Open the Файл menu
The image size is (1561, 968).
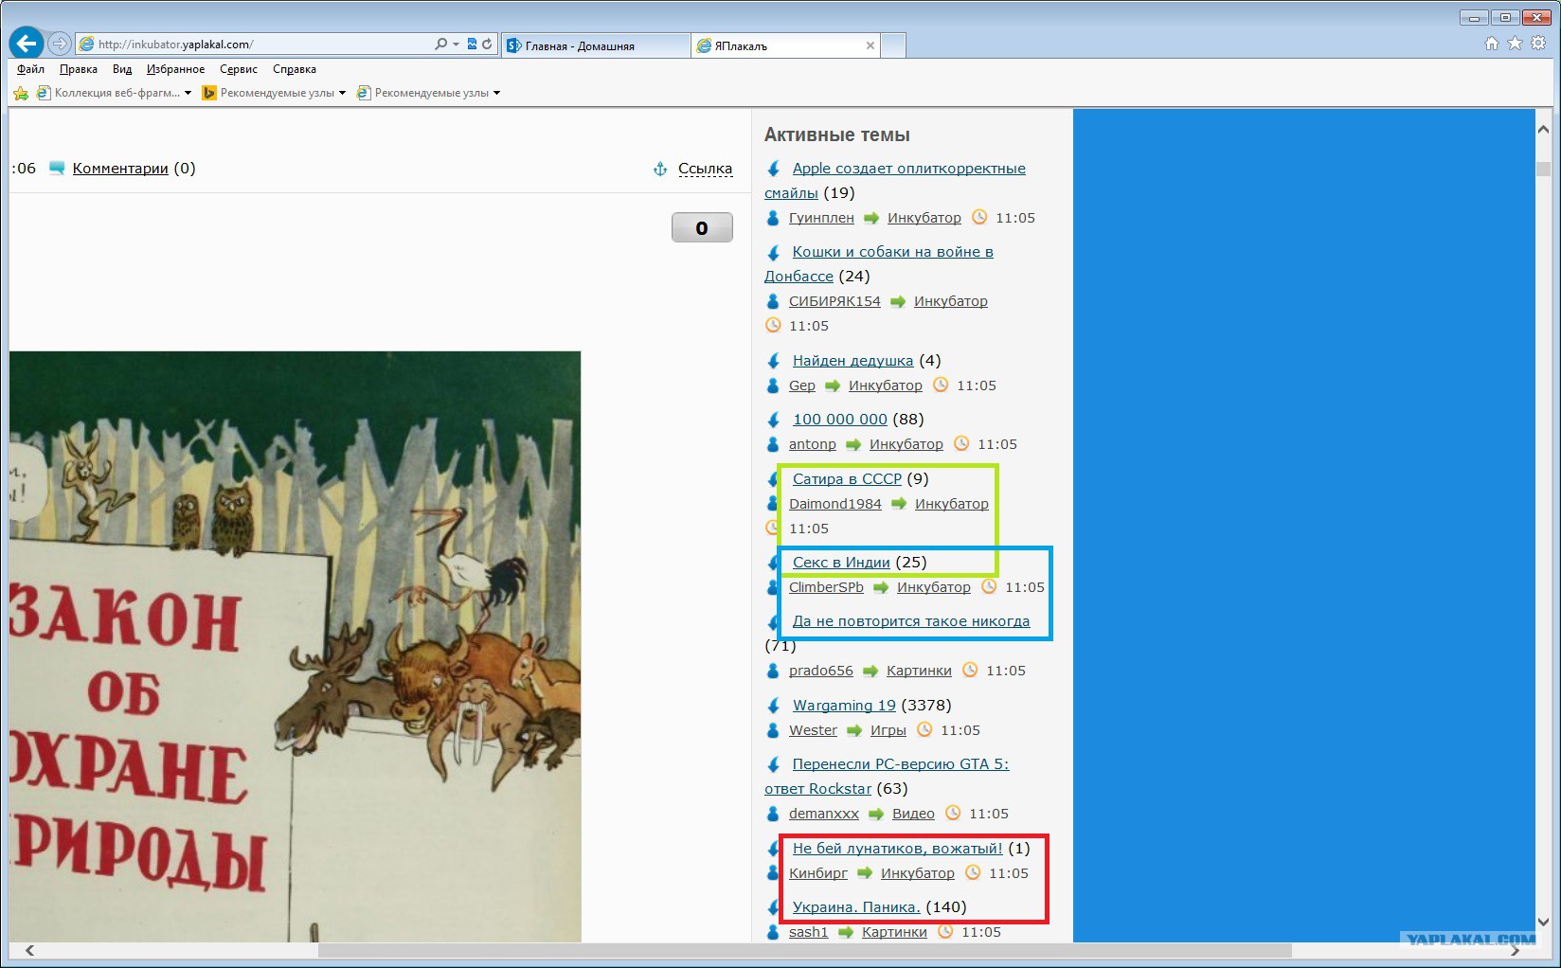click(30, 69)
